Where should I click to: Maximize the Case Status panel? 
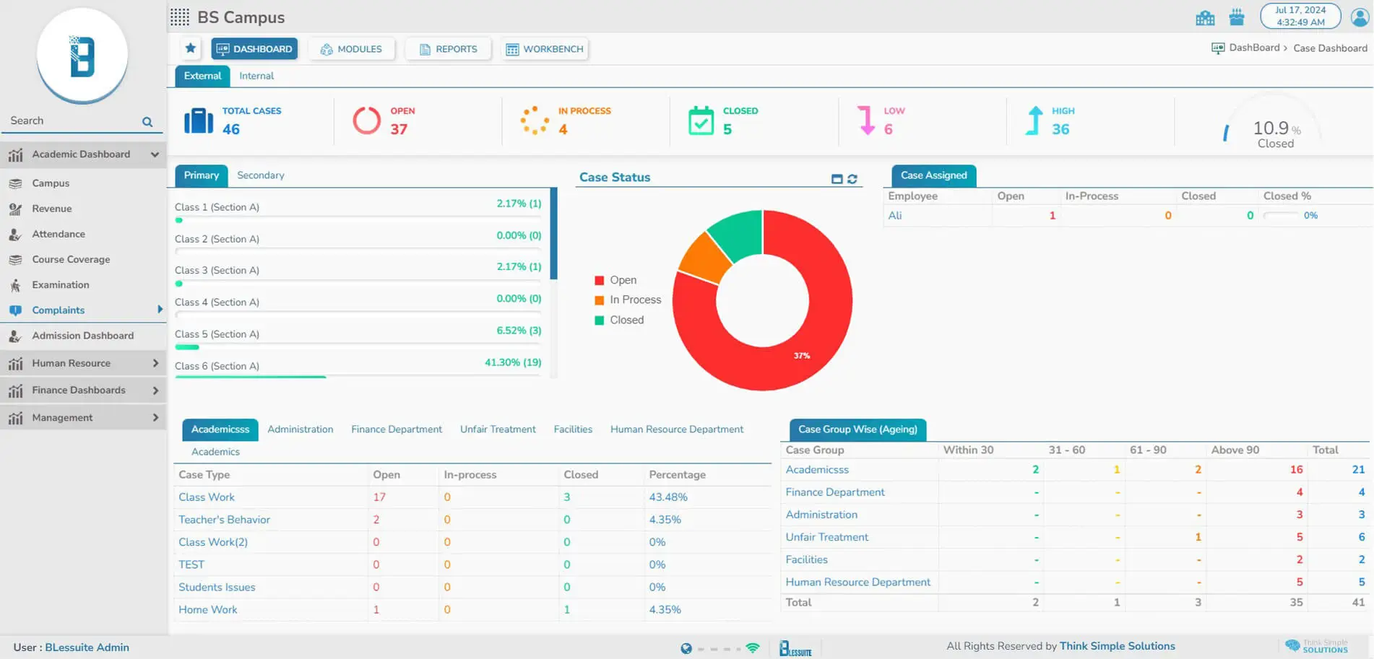pos(837,179)
